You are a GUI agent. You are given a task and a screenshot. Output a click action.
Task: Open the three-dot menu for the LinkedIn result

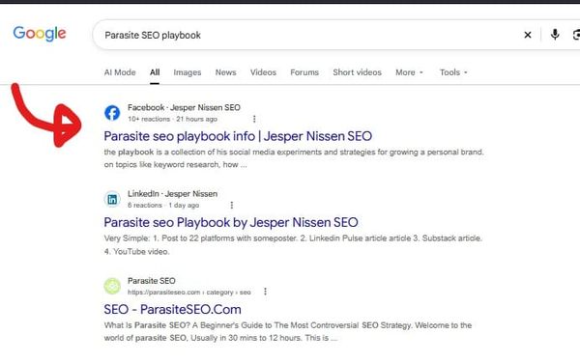[x=232, y=205]
